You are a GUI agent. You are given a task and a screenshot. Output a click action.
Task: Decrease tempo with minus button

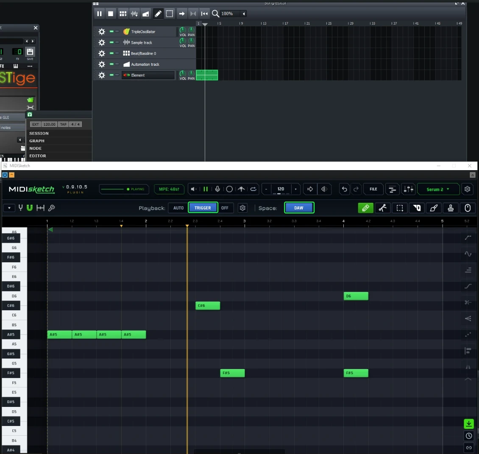[x=266, y=189]
